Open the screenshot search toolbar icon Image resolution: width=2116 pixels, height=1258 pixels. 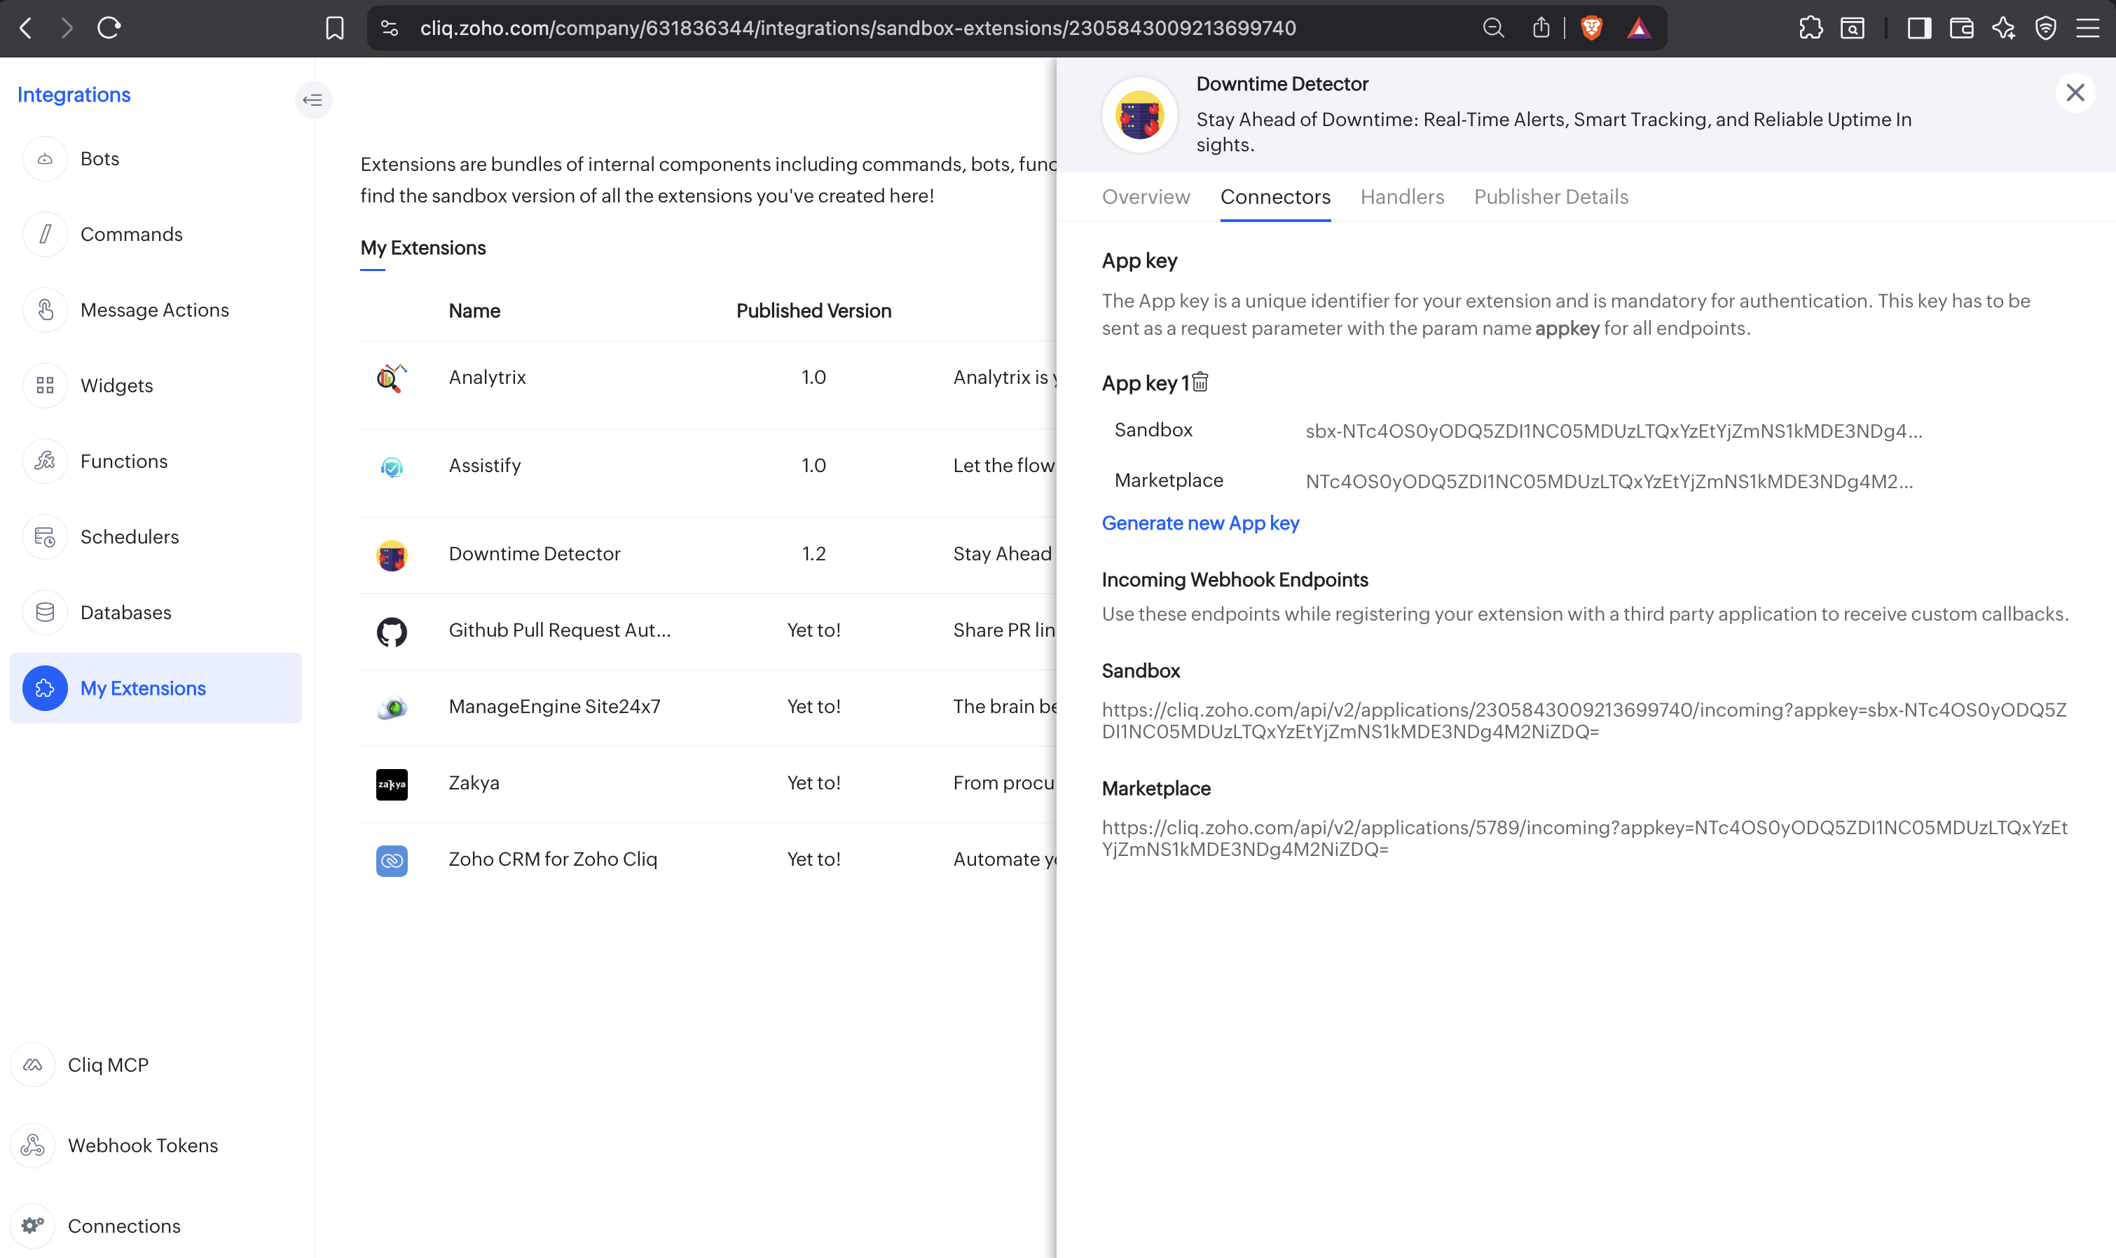click(1853, 28)
